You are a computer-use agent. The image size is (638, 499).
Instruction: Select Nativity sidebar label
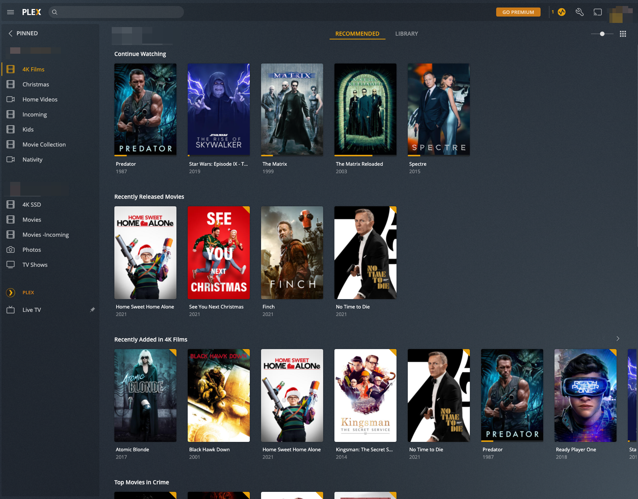[x=32, y=159]
